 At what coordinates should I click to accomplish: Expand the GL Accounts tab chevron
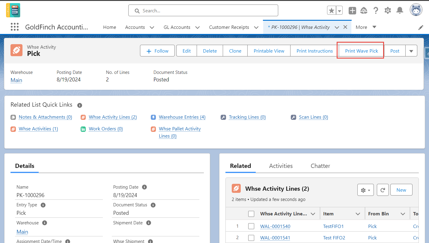pyautogui.click(x=197, y=27)
